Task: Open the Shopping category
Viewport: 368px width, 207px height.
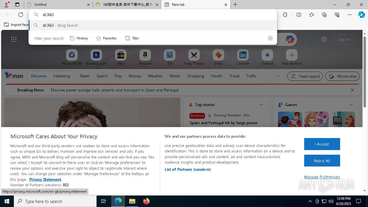Action: click(x=195, y=76)
